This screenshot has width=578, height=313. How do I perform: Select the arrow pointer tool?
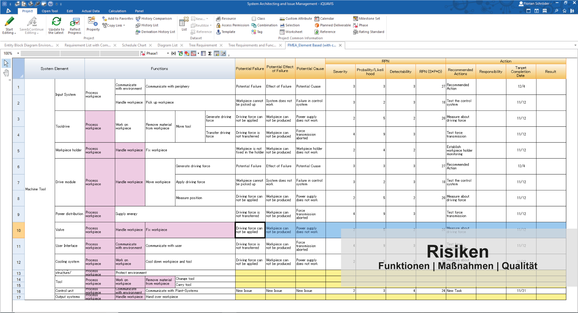click(6, 63)
